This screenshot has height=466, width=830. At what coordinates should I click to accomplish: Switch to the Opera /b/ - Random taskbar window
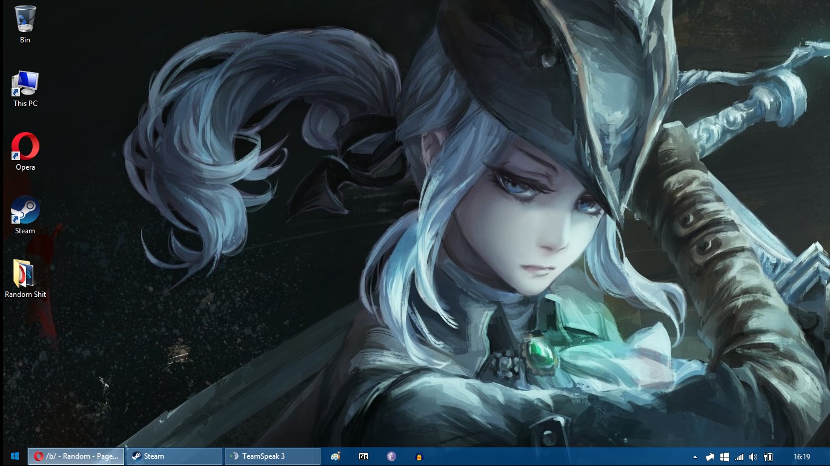pyautogui.click(x=77, y=456)
